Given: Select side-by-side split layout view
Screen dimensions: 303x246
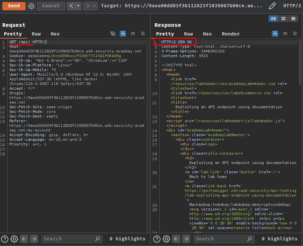Looking at the screenshot, I should coord(273,19).
